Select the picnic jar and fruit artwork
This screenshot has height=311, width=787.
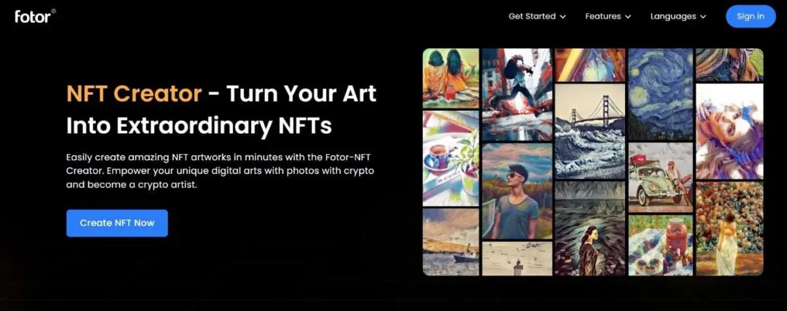click(660, 245)
